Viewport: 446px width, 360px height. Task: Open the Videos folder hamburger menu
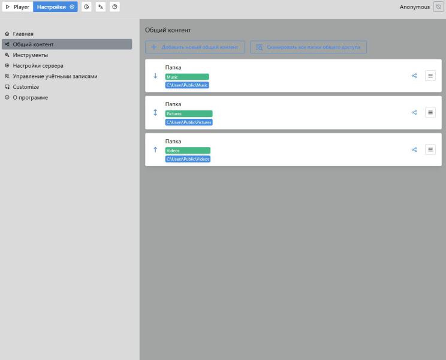pos(430,150)
